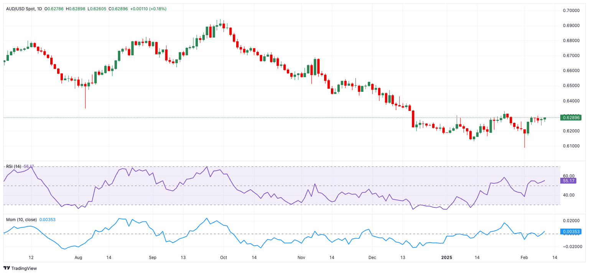This screenshot has width=589, height=274.
Task: Click the closing price value C0.62896
Action: click(x=120, y=9)
